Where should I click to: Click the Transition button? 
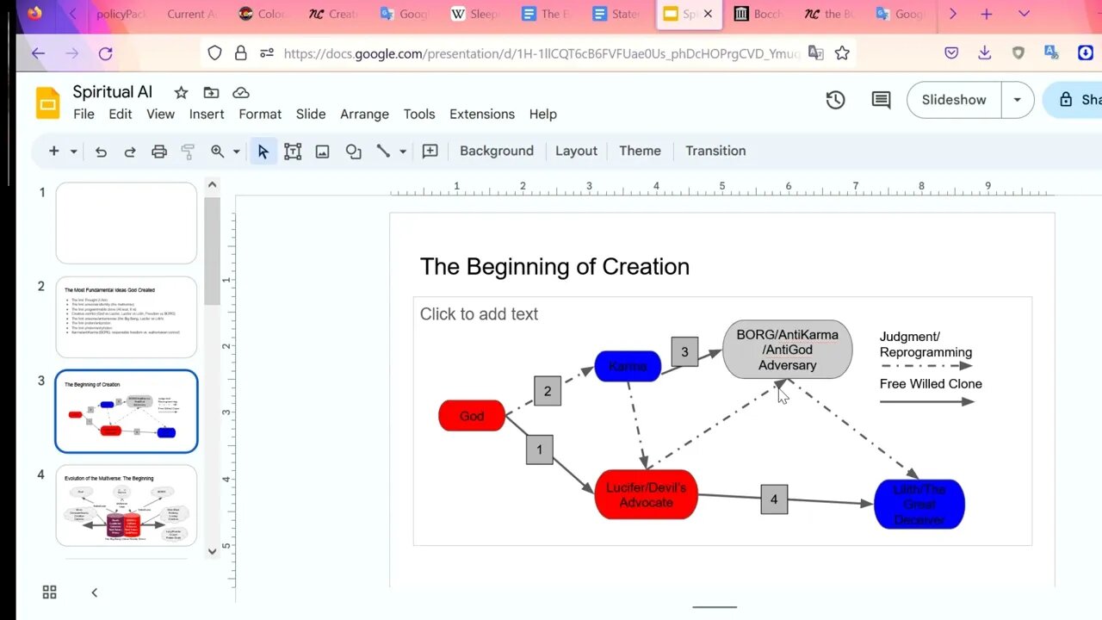715,151
